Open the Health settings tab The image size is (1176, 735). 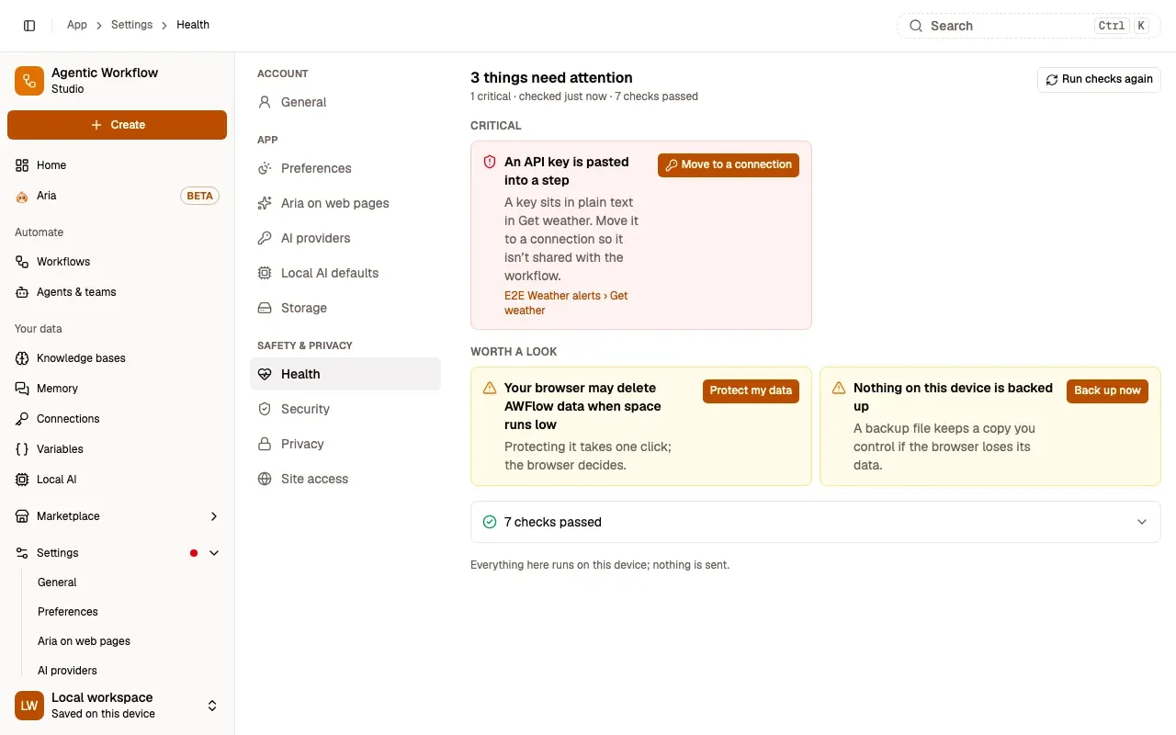point(345,374)
